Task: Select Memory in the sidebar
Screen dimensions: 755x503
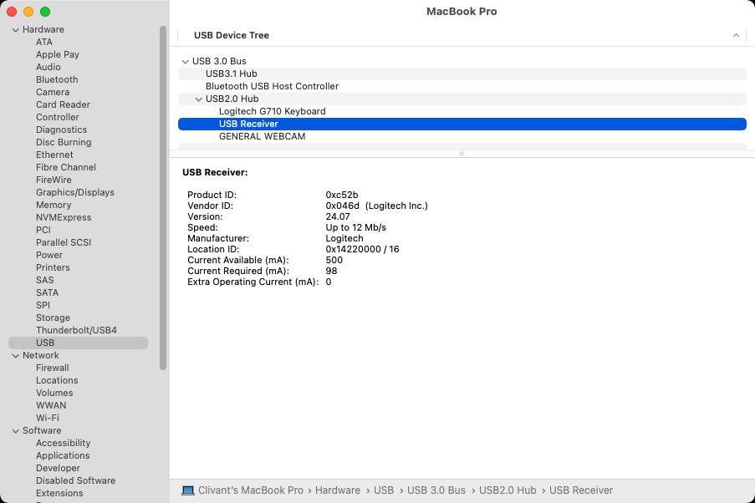Action: (x=54, y=205)
